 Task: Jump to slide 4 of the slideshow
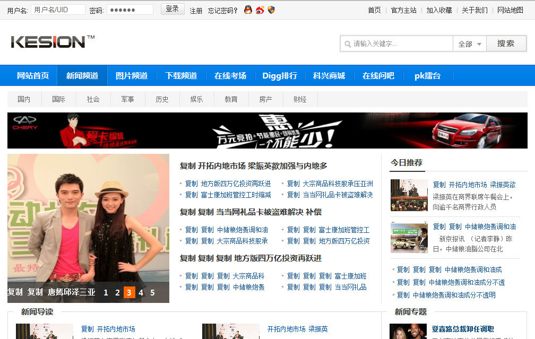pyautogui.click(x=141, y=292)
